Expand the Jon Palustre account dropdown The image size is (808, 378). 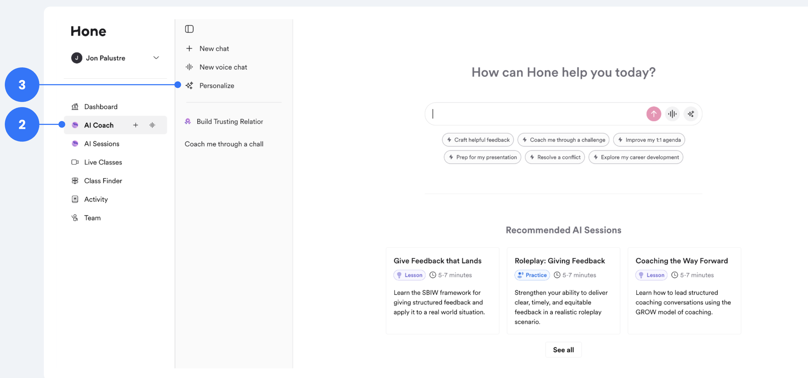point(156,58)
